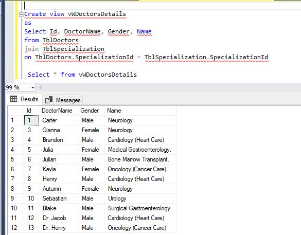Click the Julian doctor name cell
Screen dimensions: 301x235
pyautogui.click(x=58, y=159)
